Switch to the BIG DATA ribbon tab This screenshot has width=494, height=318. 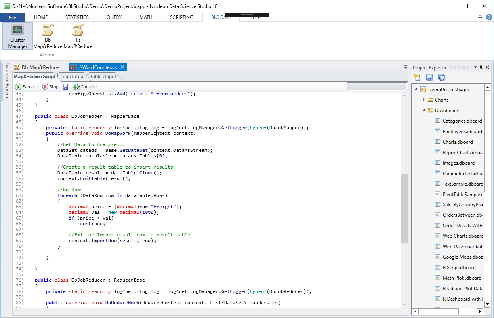(x=221, y=17)
